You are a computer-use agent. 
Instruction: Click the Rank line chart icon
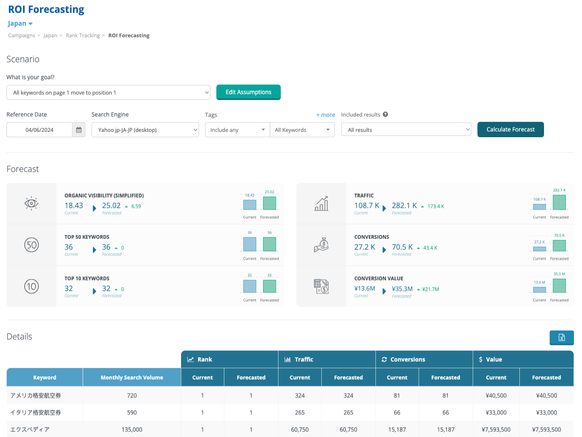point(190,359)
